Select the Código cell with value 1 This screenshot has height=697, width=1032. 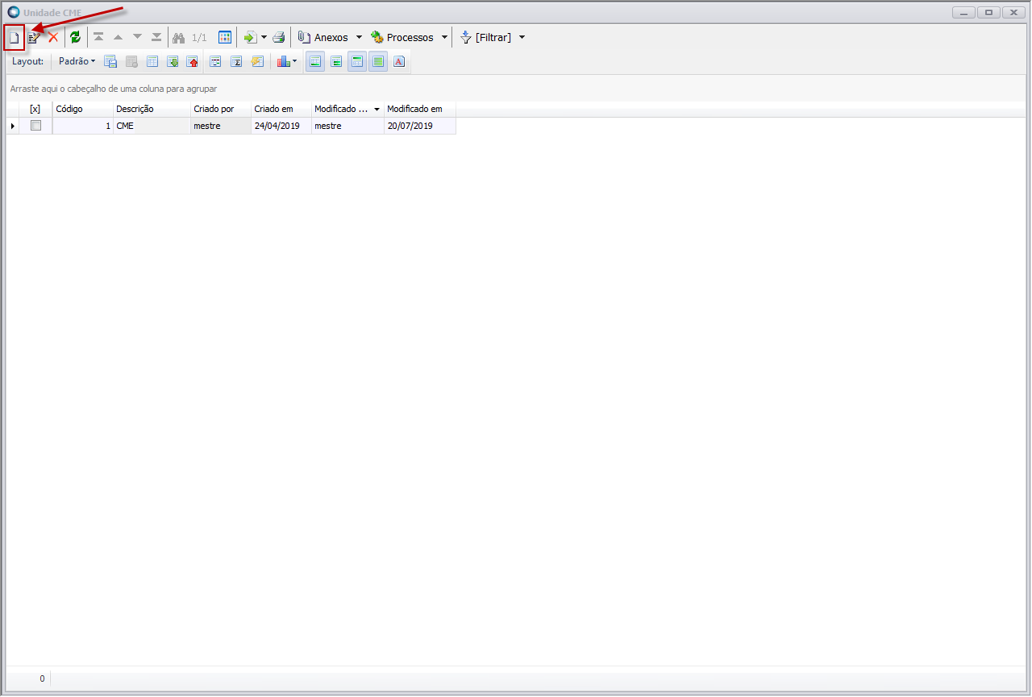(x=83, y=126)
